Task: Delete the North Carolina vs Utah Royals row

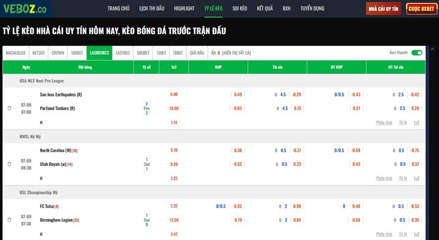Action: click(9, 164)
